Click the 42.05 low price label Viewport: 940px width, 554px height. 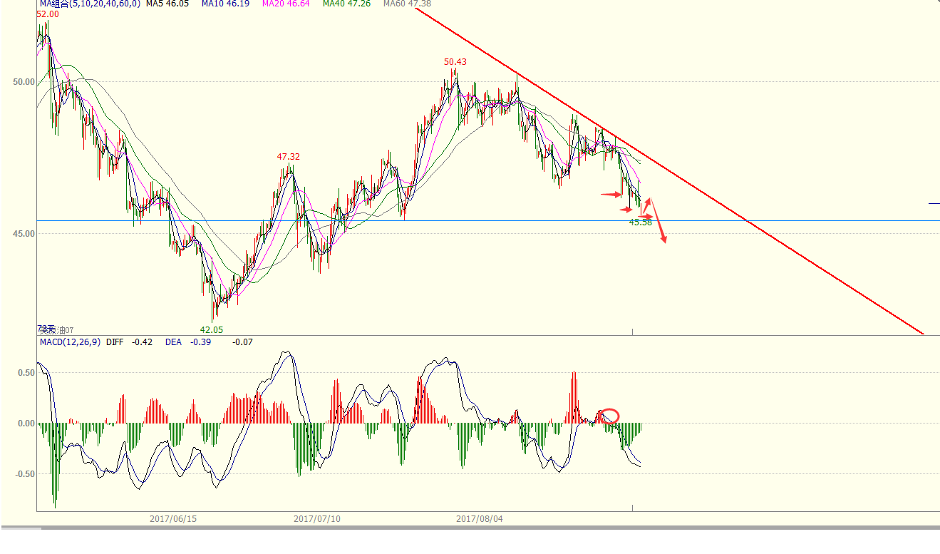[211, 330]
